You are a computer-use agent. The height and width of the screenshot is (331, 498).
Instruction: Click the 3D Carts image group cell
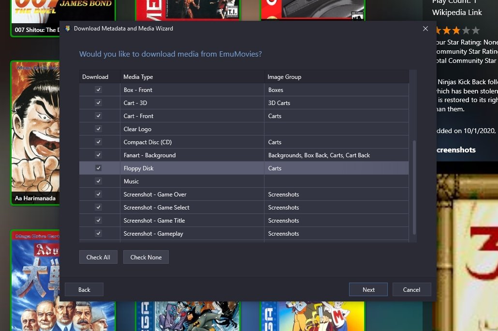[337, 103]
